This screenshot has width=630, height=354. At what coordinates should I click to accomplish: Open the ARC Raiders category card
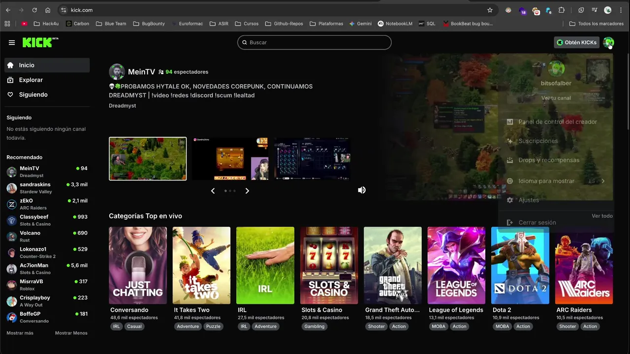click(x=584, y=265)
